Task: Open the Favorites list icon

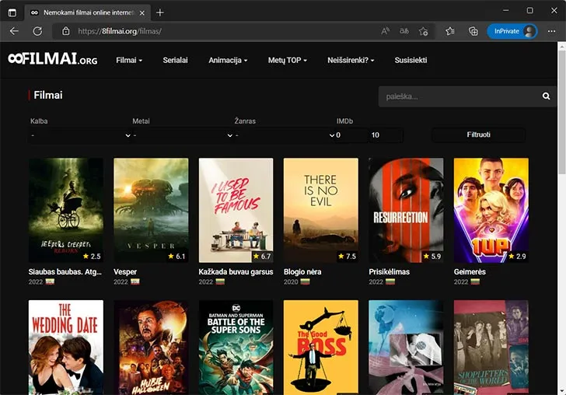Action: point(449,31)
